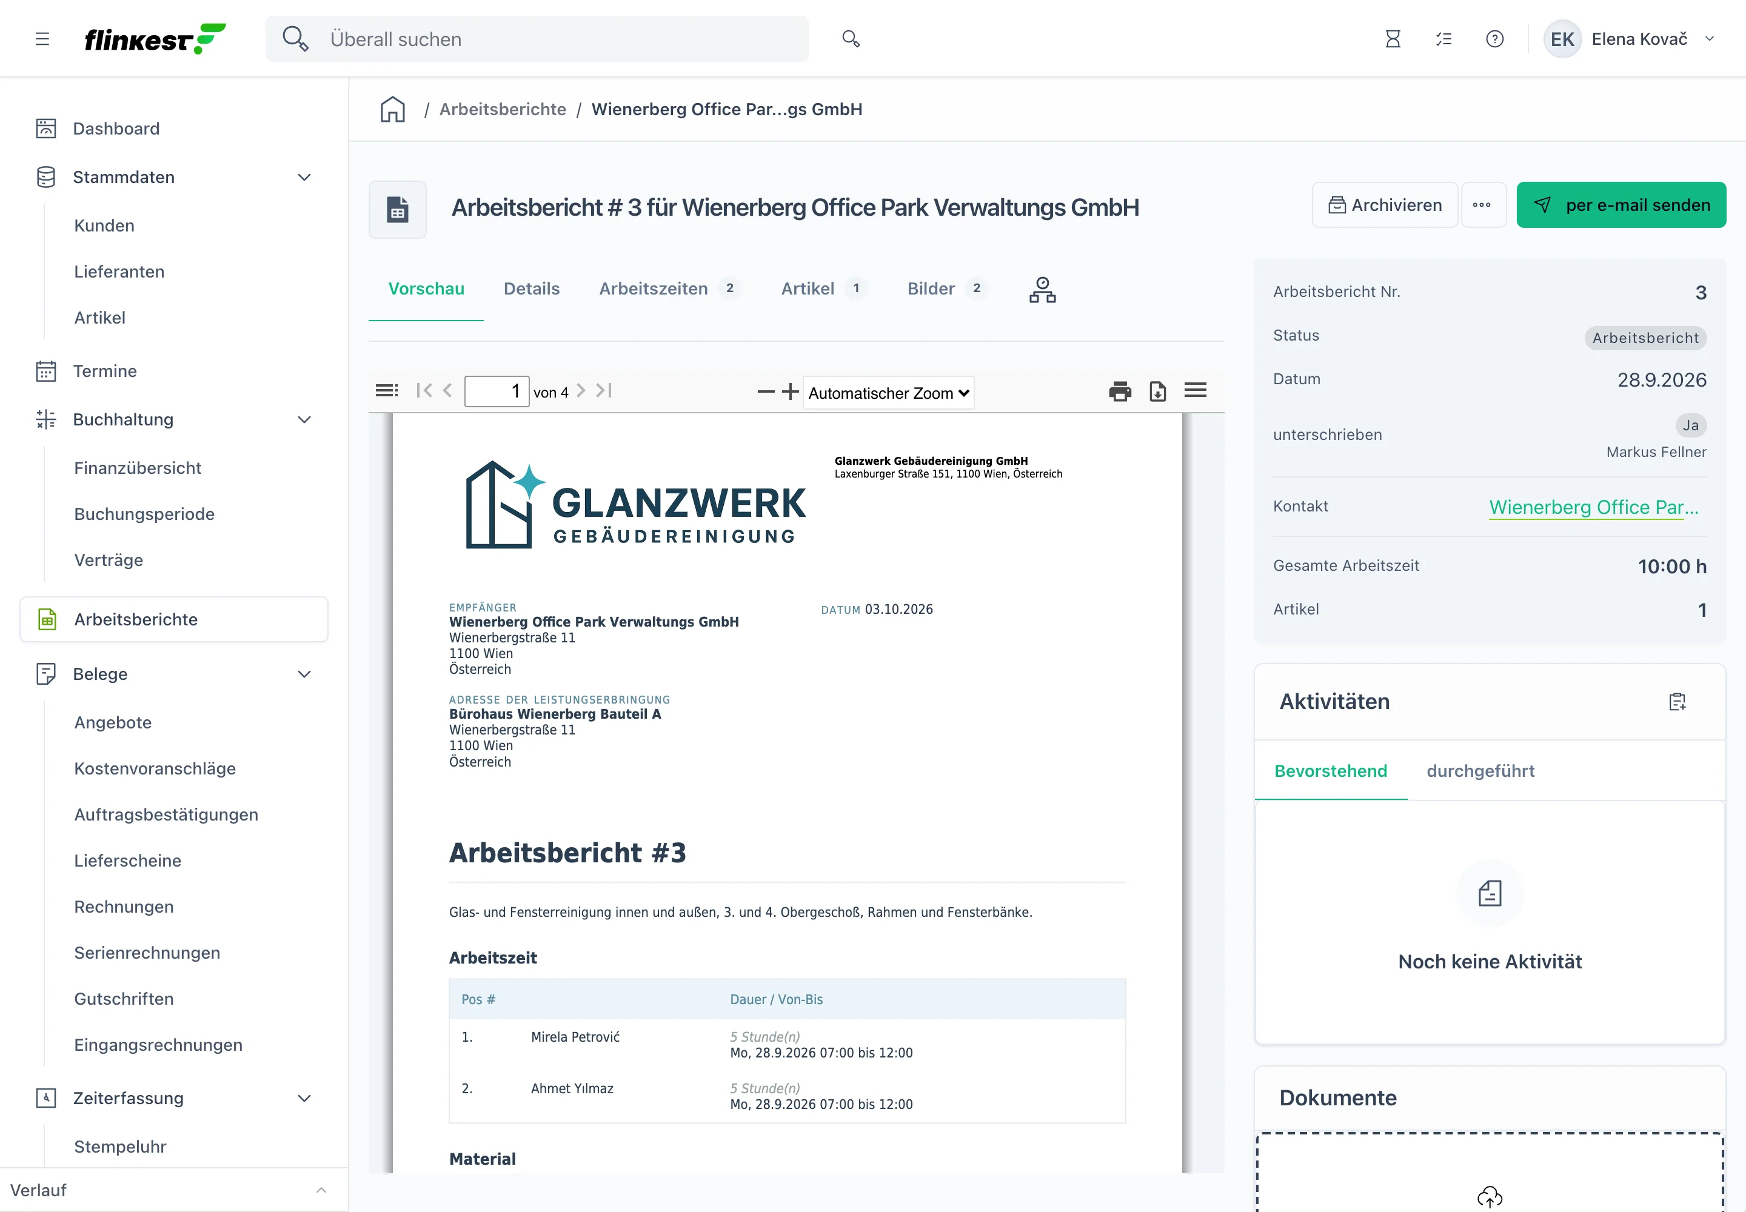Show the durchgeführt activities tab
Screen dimensions: 1746x1212
point(1480,771)
